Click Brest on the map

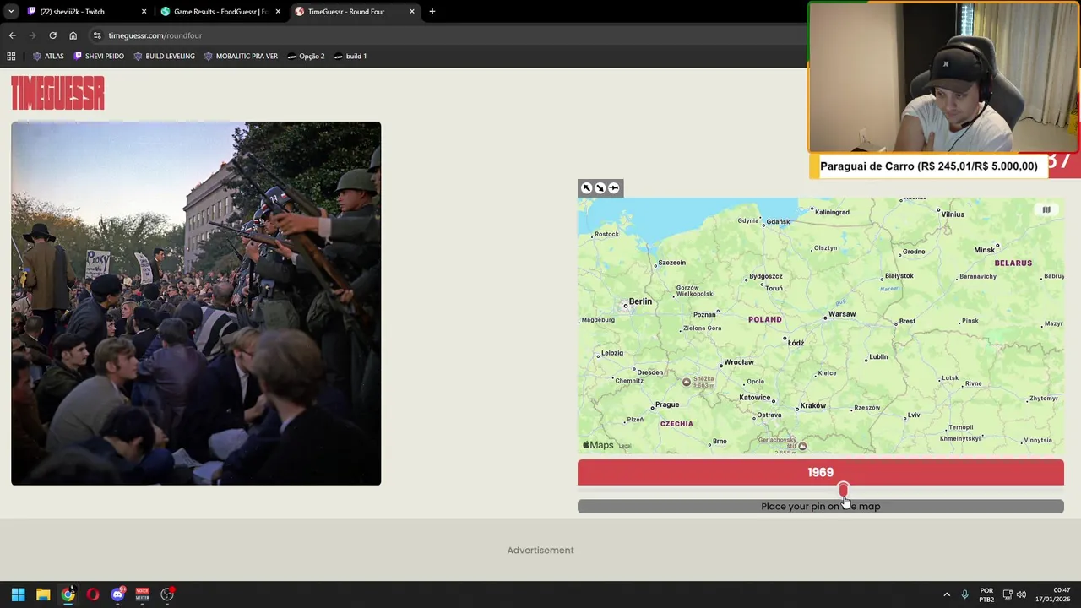click(x=907, y=322)
